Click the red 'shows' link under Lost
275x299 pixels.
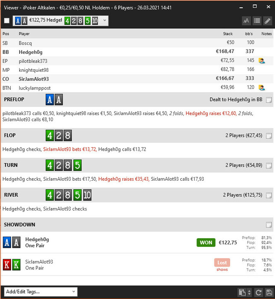point(222,270)
